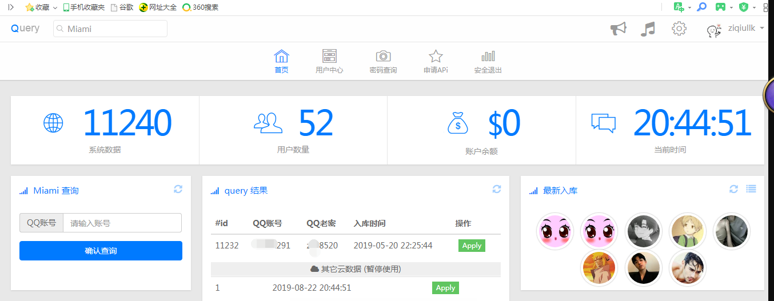
Task: Refresh the 最新入库 panel
Action: 734,189
